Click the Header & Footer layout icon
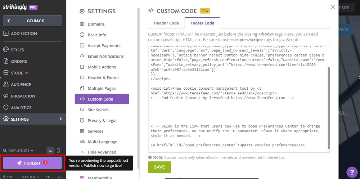The image size is (360, 179). pyautogui.click(x=82, y=78)
